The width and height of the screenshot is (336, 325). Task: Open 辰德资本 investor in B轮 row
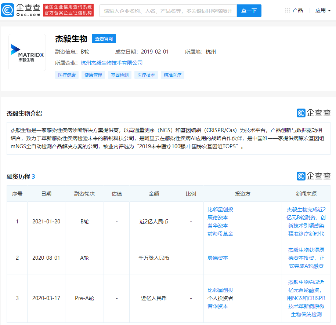218,218
